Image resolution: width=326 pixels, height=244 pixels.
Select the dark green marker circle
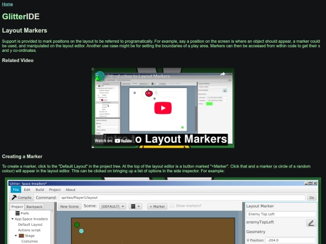coord(77,225)
